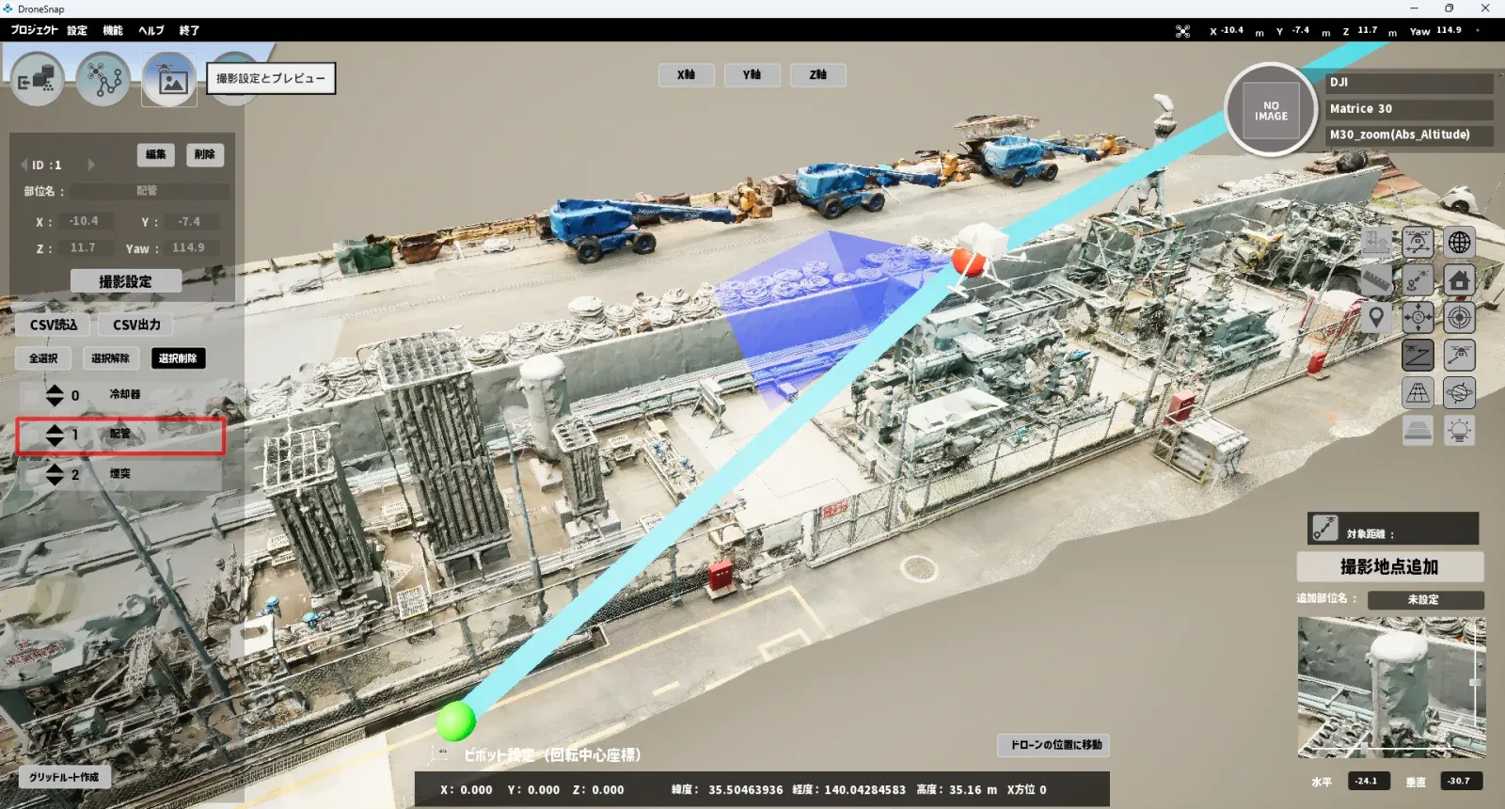Screen dimensions: 1505x809
Task: Click the drone-to-pin distance icon
Action: point(1418,280)
